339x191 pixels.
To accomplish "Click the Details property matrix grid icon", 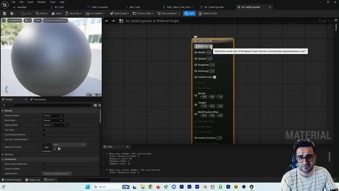I will tap(95, 105).
